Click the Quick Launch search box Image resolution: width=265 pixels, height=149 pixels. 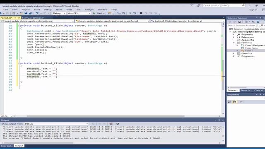click(224, 5)
